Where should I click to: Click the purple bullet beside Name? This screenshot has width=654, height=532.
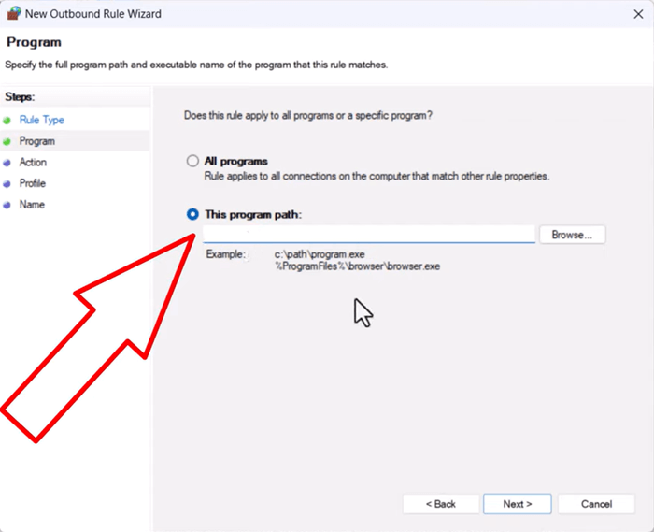(7, 206)
